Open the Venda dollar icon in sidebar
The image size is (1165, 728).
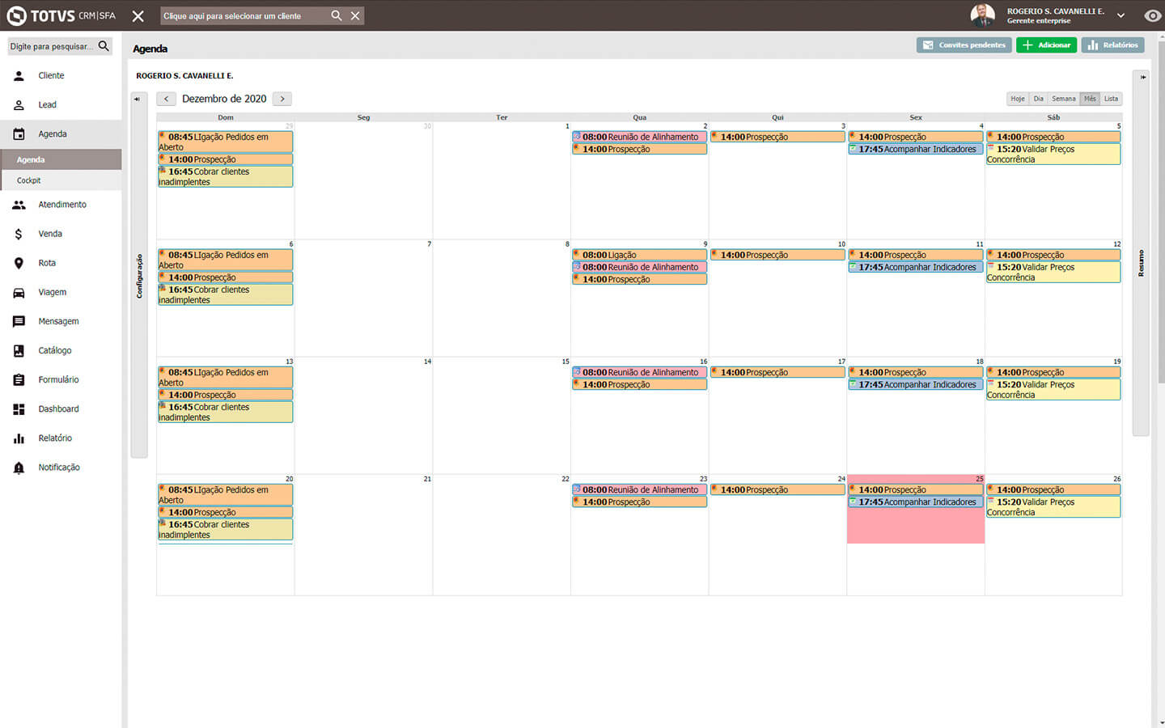coord(19,234)
